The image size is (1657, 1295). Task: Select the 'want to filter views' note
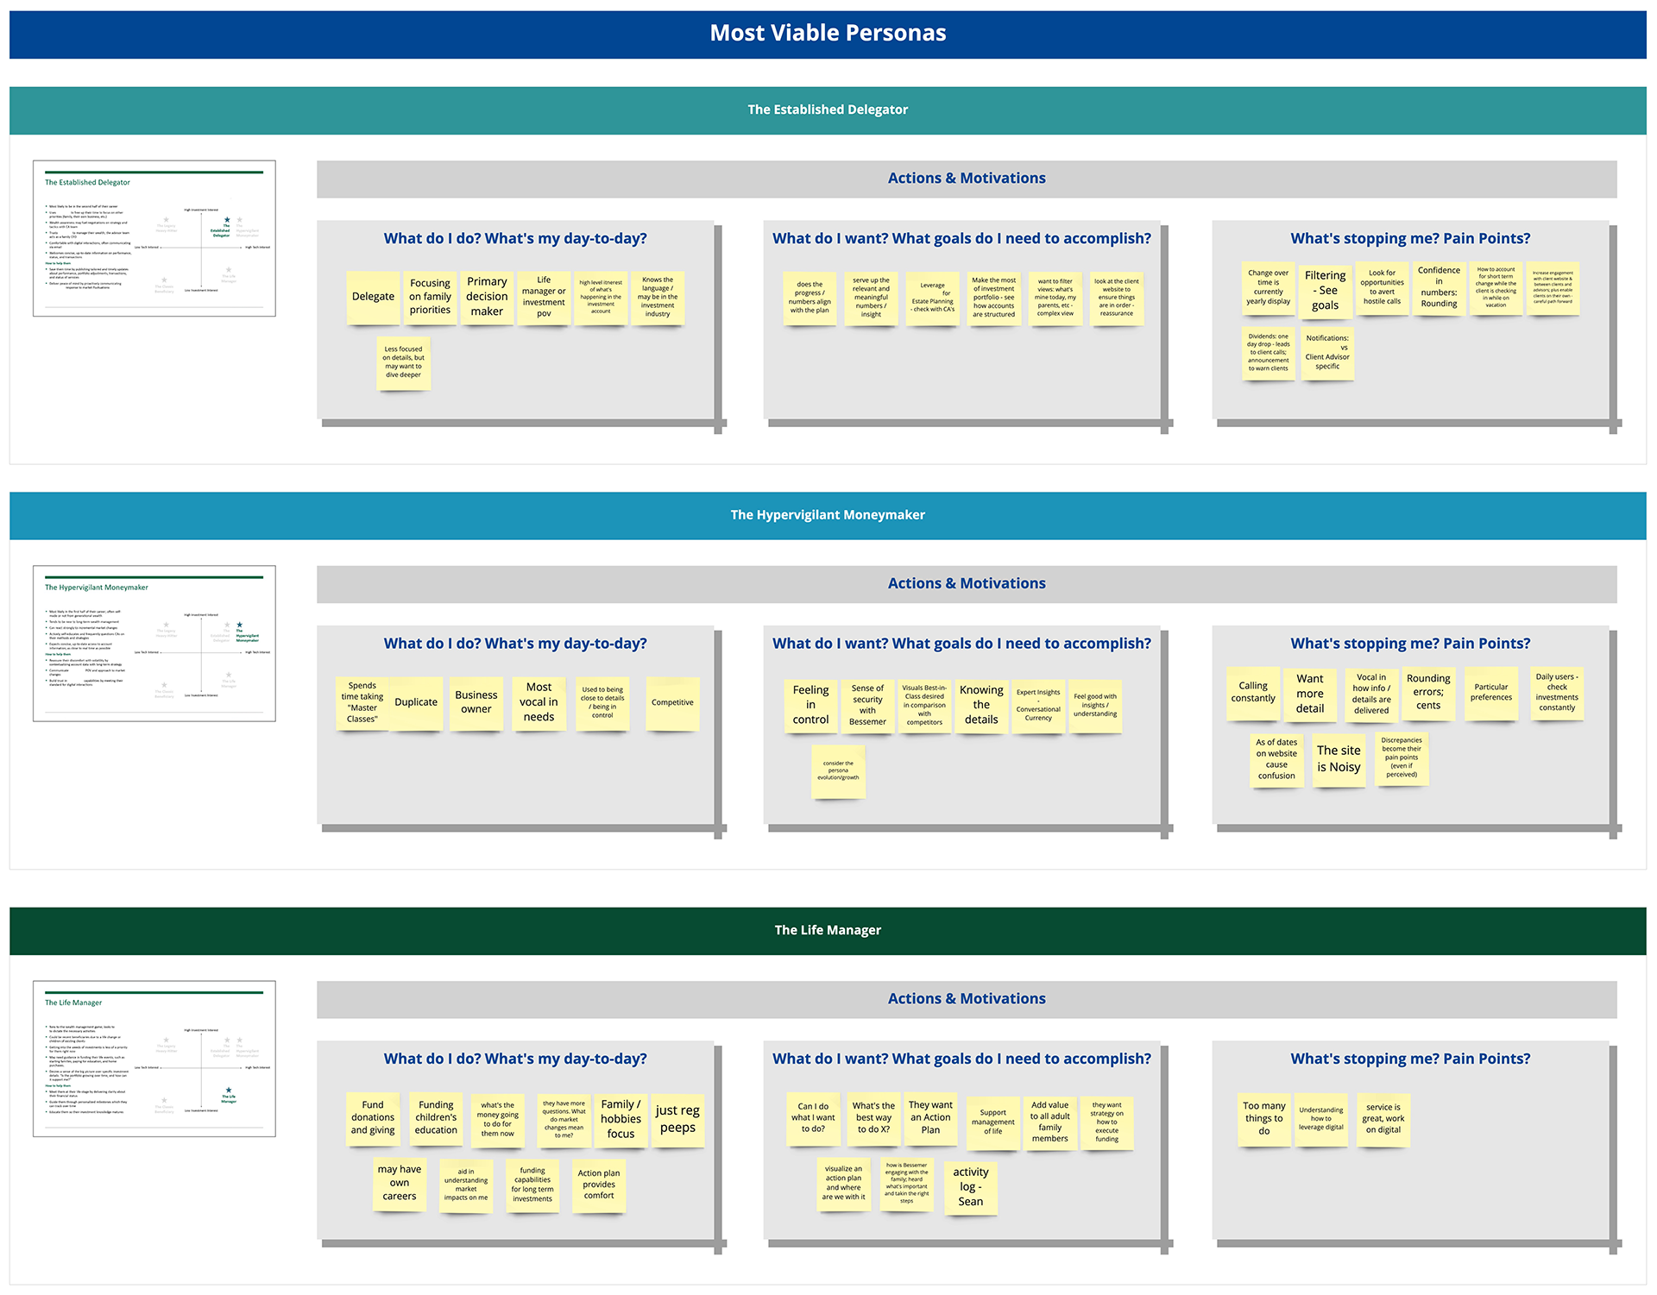pos(1055,298)
